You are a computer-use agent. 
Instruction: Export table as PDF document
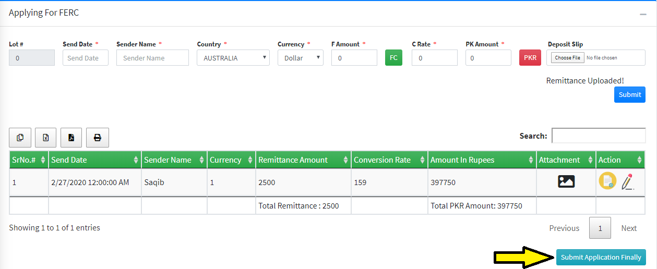[71, 138]
